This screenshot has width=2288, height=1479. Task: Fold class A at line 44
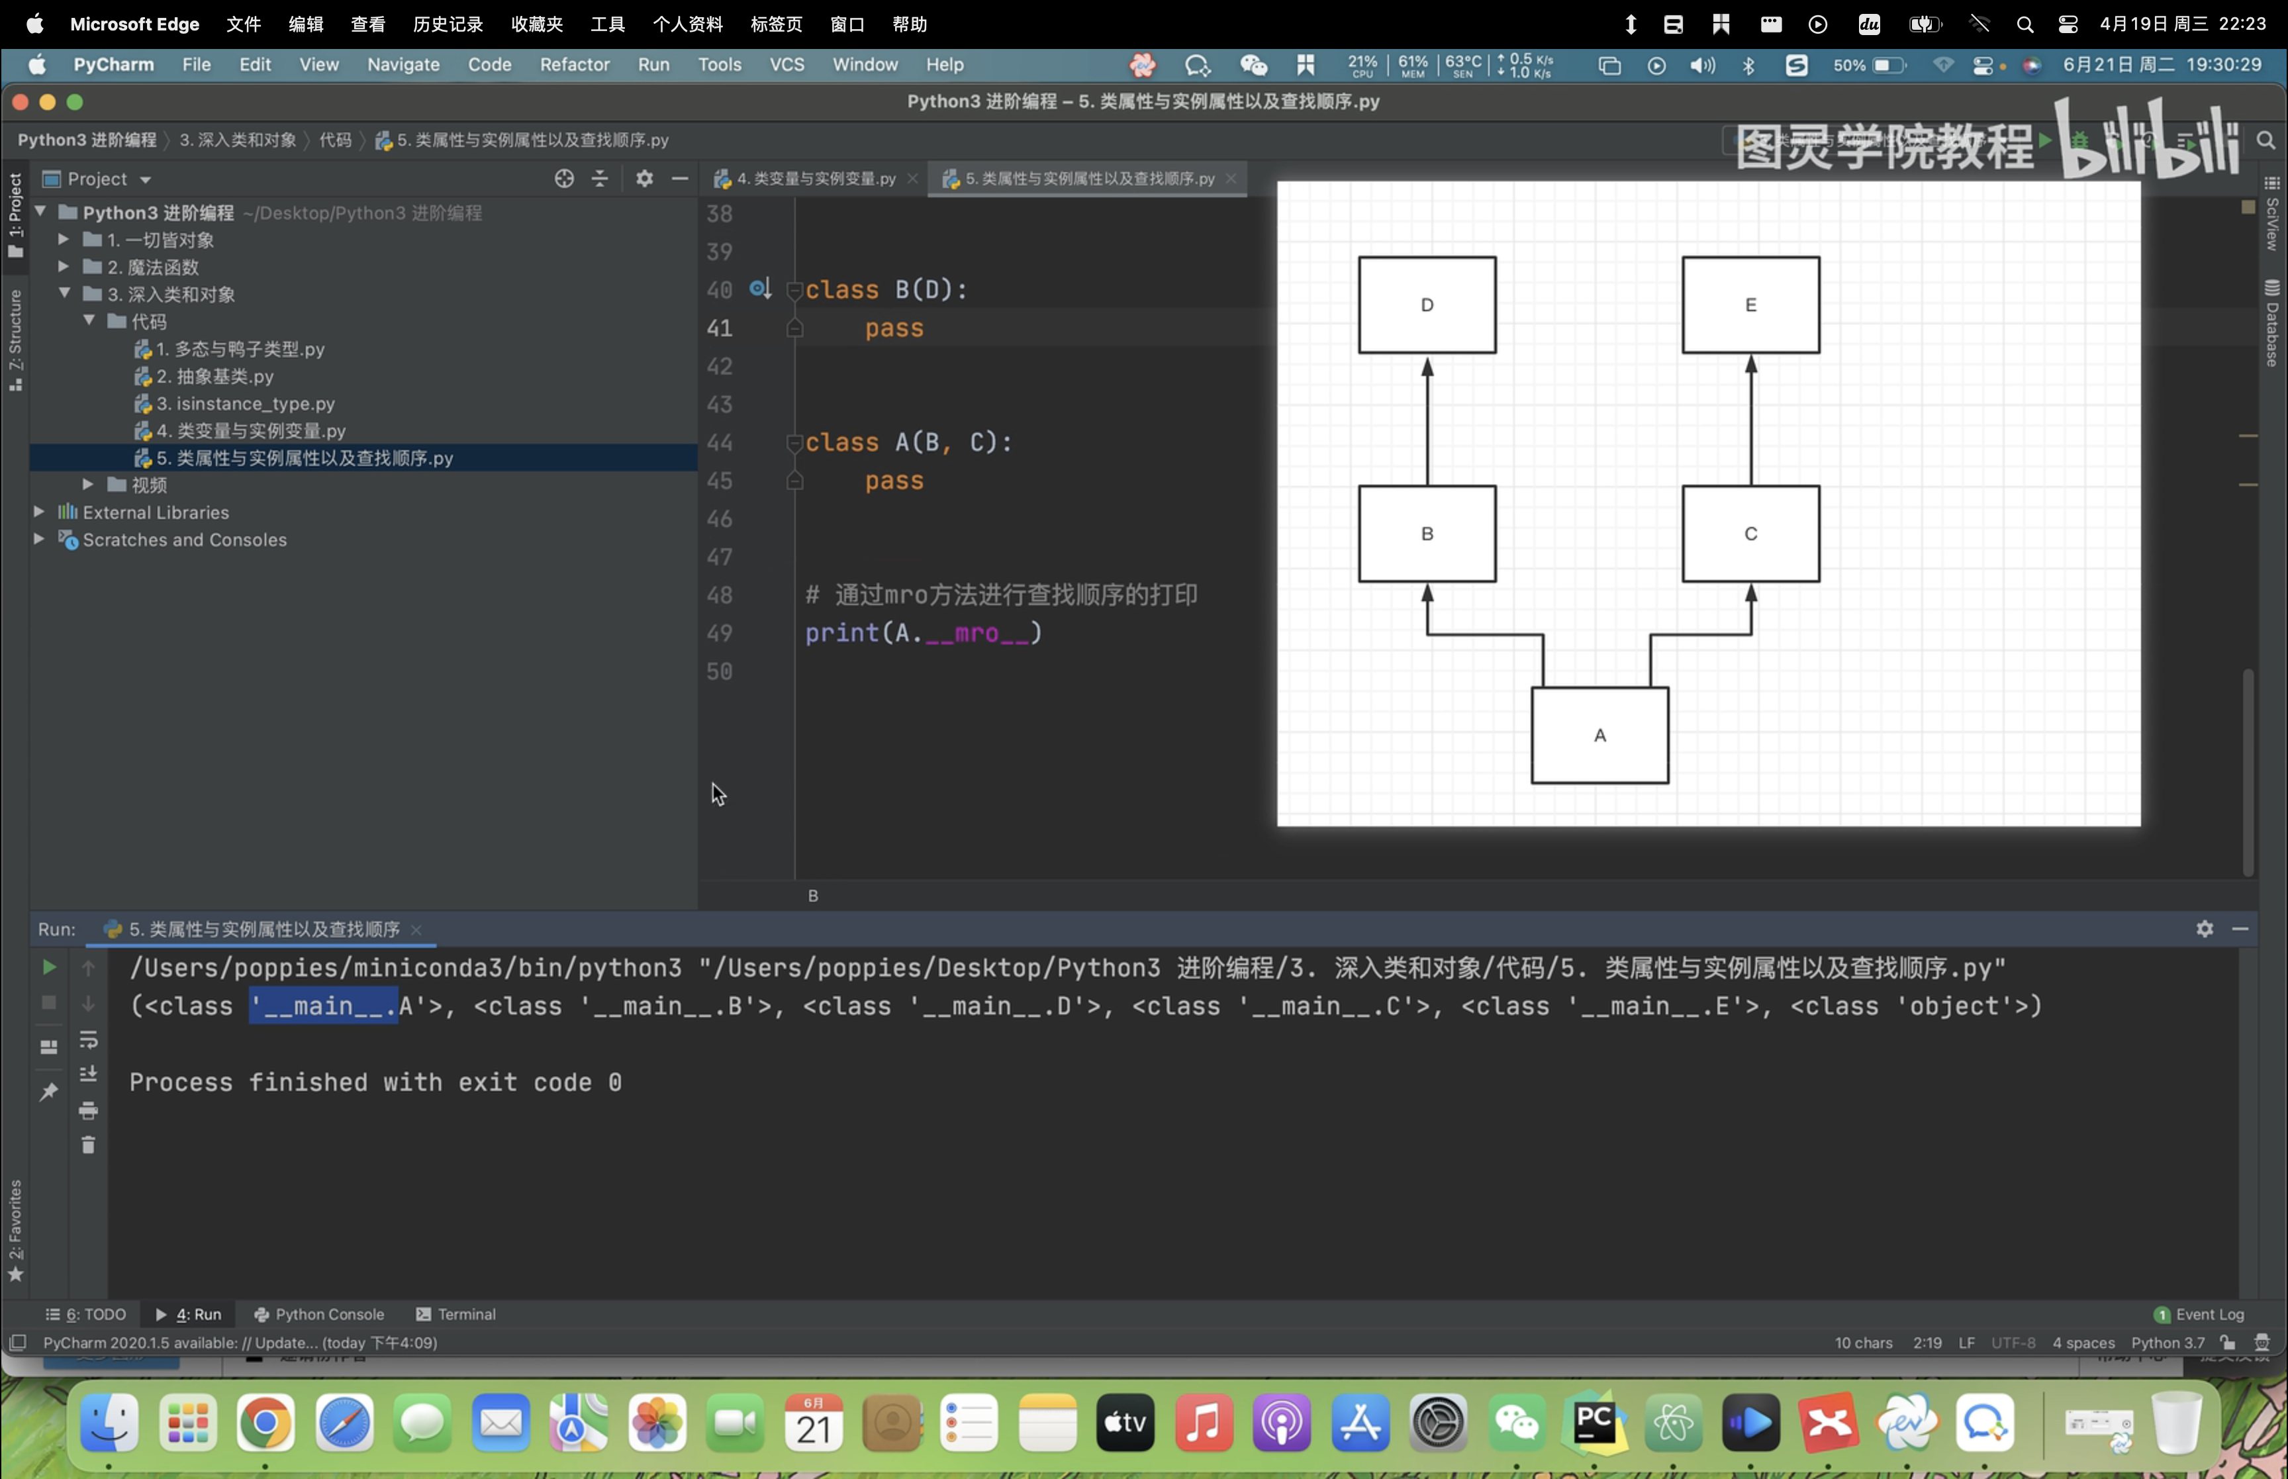[x=794, y=442]
